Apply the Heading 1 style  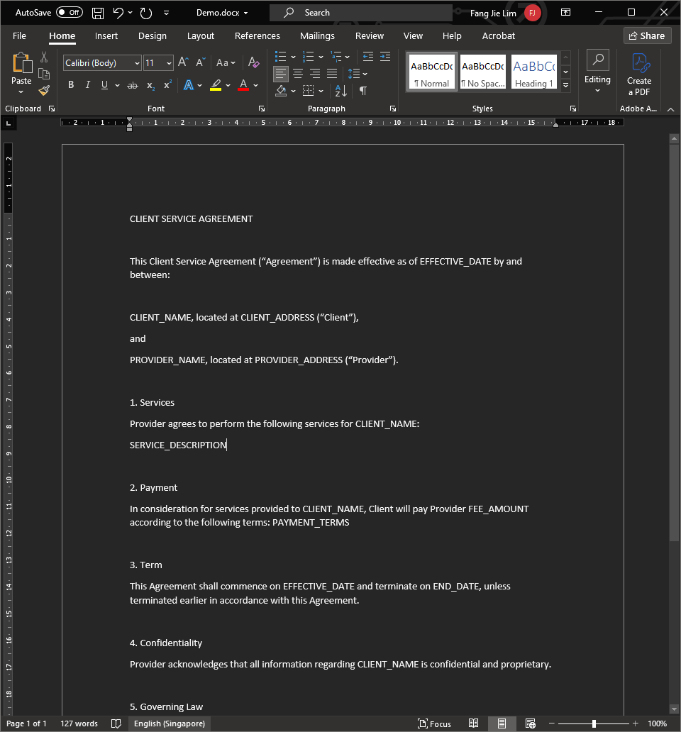click(x=534, y=72)
